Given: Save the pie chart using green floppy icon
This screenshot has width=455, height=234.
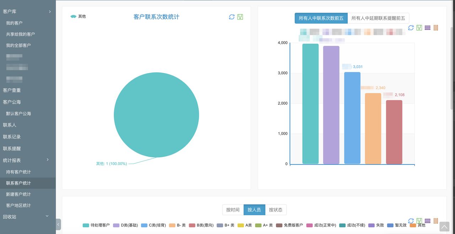Looking at the screenshot, I should pyautogui.click(x=240, y=17).
